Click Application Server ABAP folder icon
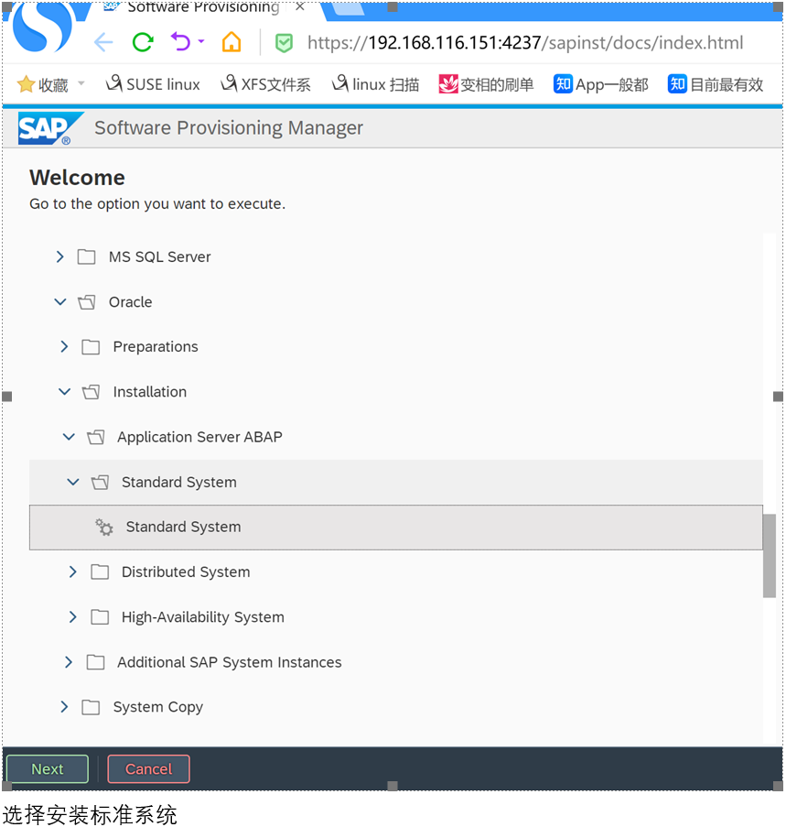 [95, 437]
